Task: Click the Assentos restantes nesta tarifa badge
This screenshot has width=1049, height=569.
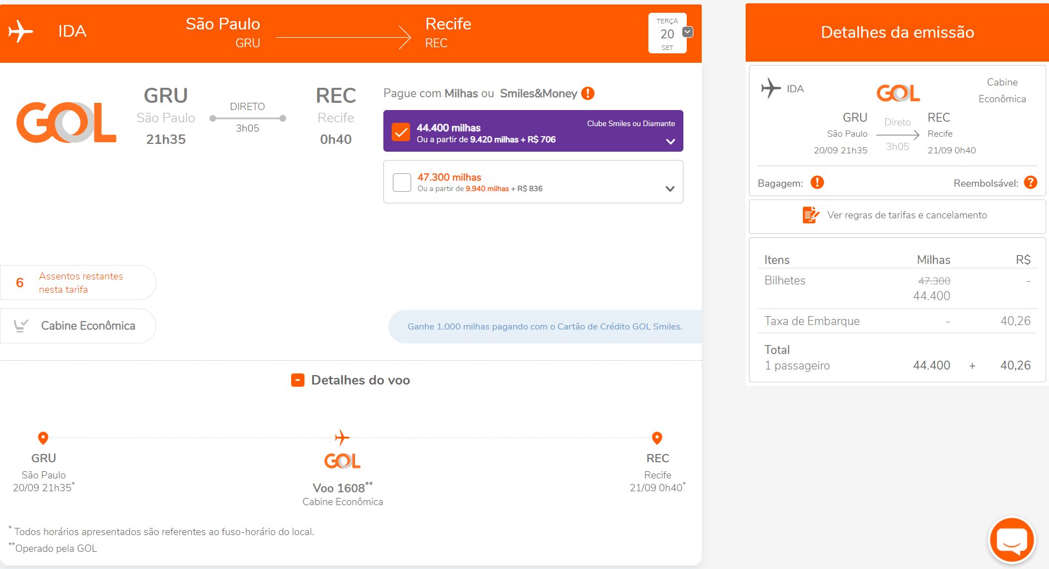Action: pos(78,282)
